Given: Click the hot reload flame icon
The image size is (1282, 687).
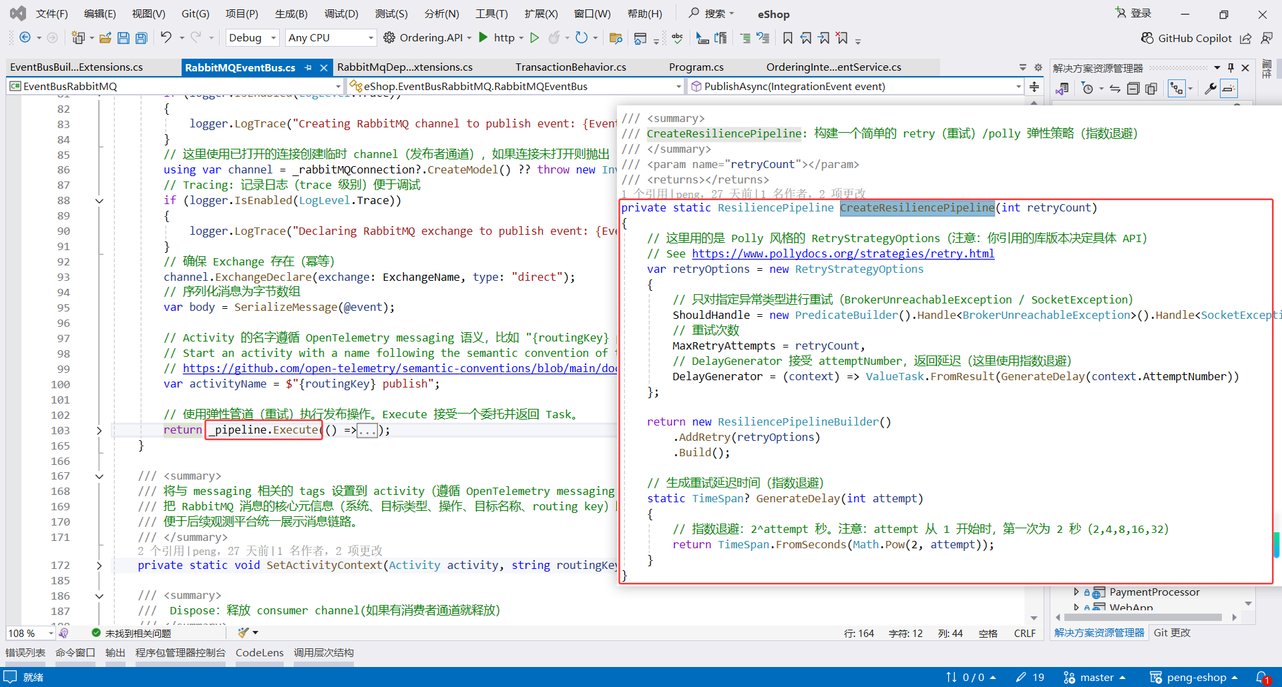Looking at the screenshot, I should [x=554, y=38].
